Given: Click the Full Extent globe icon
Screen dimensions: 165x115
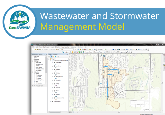Looking at the screenshot, I should pyautogui.click(x=105, y=49).
